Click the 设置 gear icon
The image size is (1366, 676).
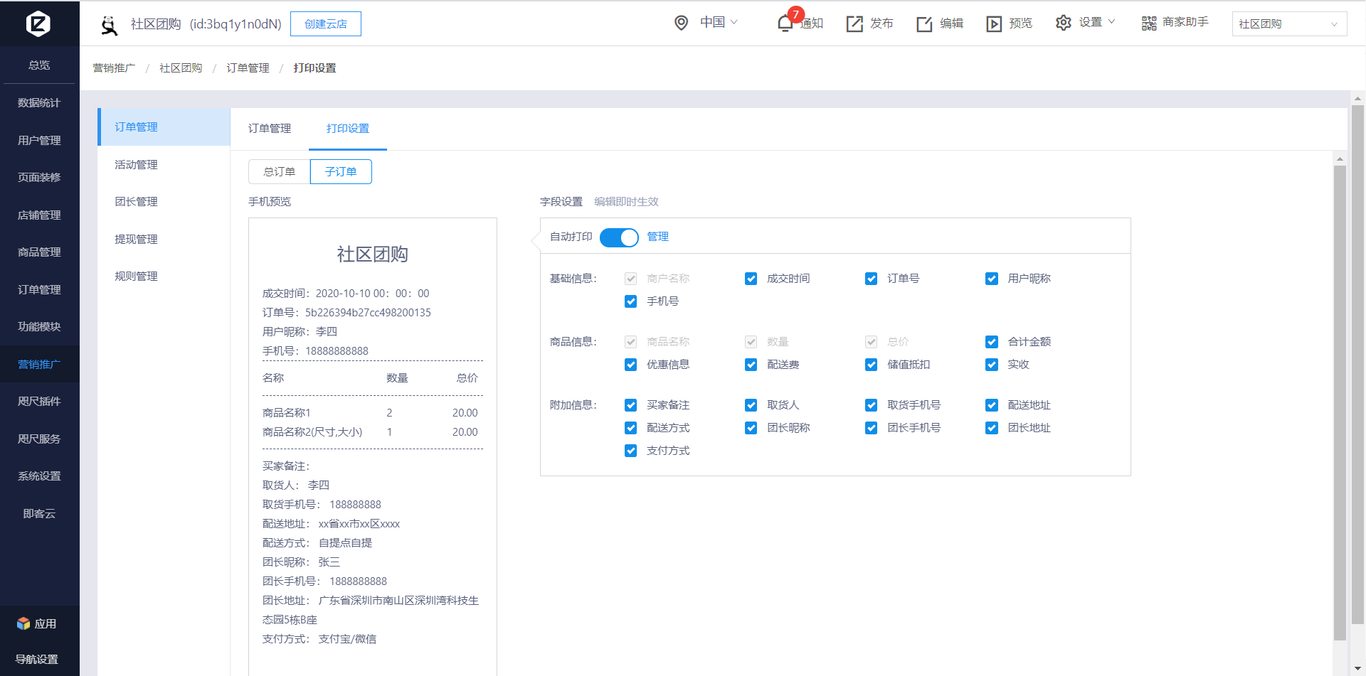pyautogui.click(x=1063, y=23)
